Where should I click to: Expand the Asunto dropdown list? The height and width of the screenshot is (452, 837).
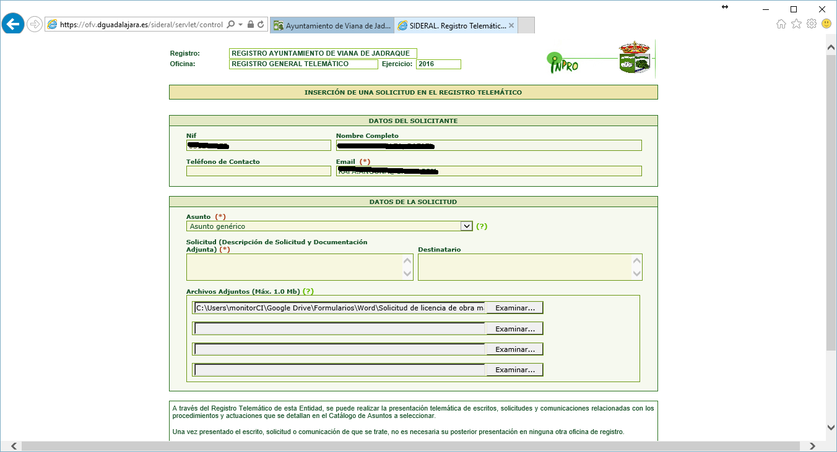pyautogui.click(x=467, y=226)
